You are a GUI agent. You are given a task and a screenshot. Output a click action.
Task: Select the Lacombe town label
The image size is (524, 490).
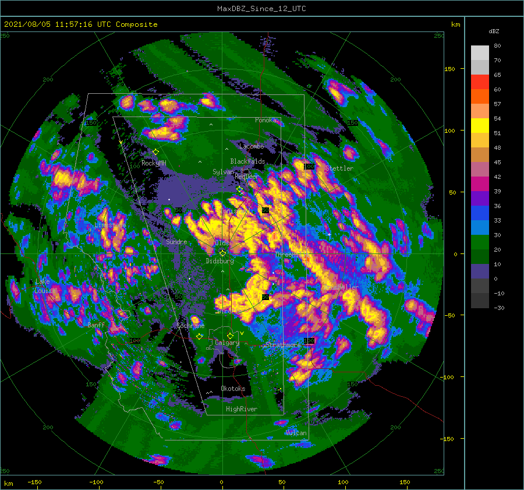click(252, 146)
